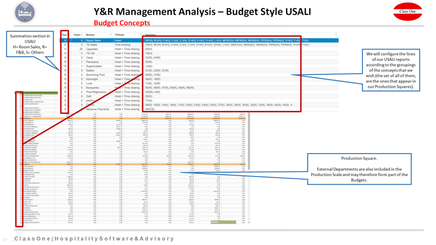
Task: Click the 'Hotel + Time sharing' cell in the Golf row
Action: [x=127, y=97]
